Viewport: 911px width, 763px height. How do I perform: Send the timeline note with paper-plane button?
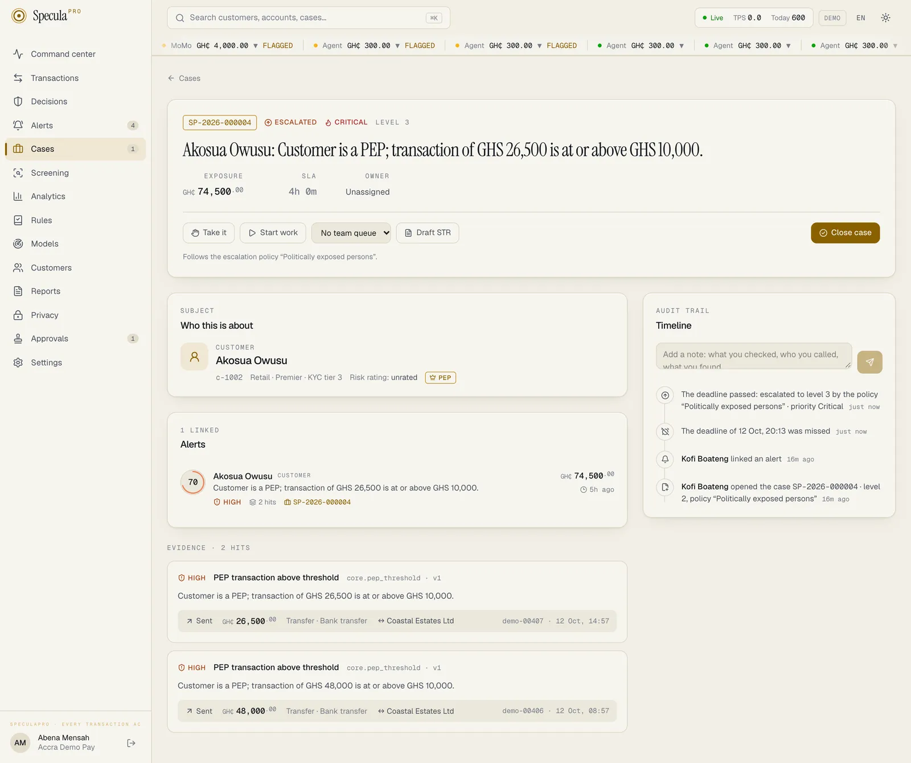coord(870,362)
